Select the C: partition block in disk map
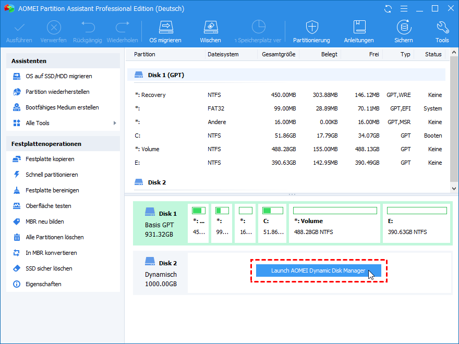The height and width of the screenshot is (344, 459). pos(271,223)
